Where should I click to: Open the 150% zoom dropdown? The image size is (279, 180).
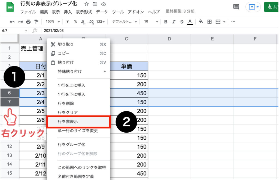pyautogui.click(x=53, y=22)
